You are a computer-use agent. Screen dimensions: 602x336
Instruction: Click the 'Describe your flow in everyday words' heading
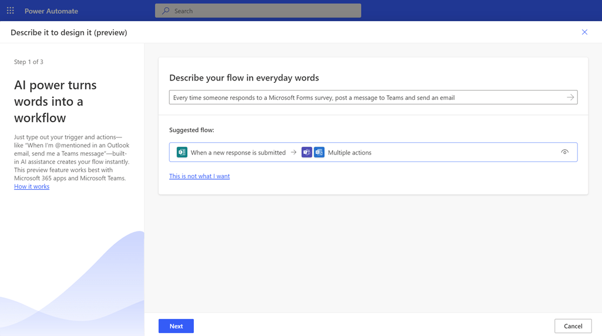pyautogui.click(x=244, y=78)
